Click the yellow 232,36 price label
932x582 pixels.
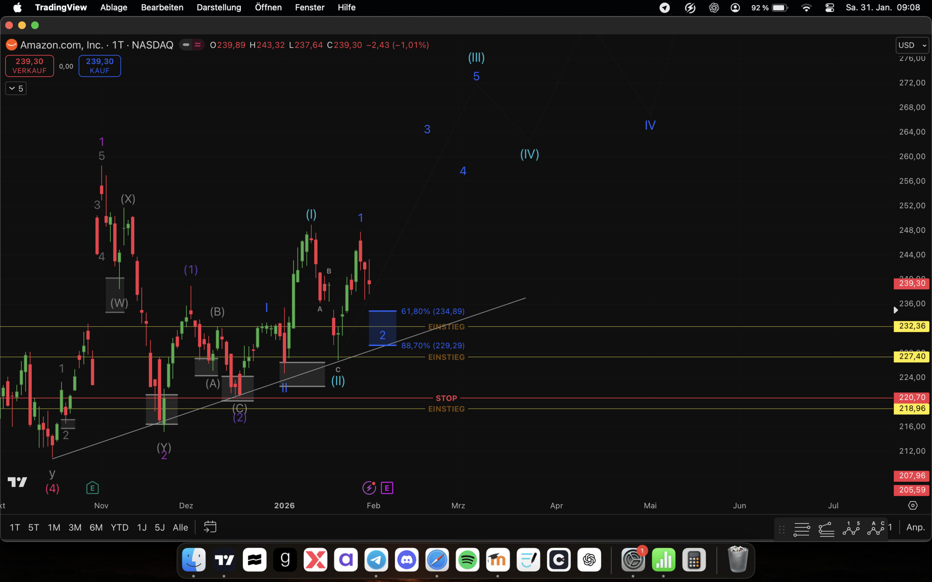[x=911, y=326]
